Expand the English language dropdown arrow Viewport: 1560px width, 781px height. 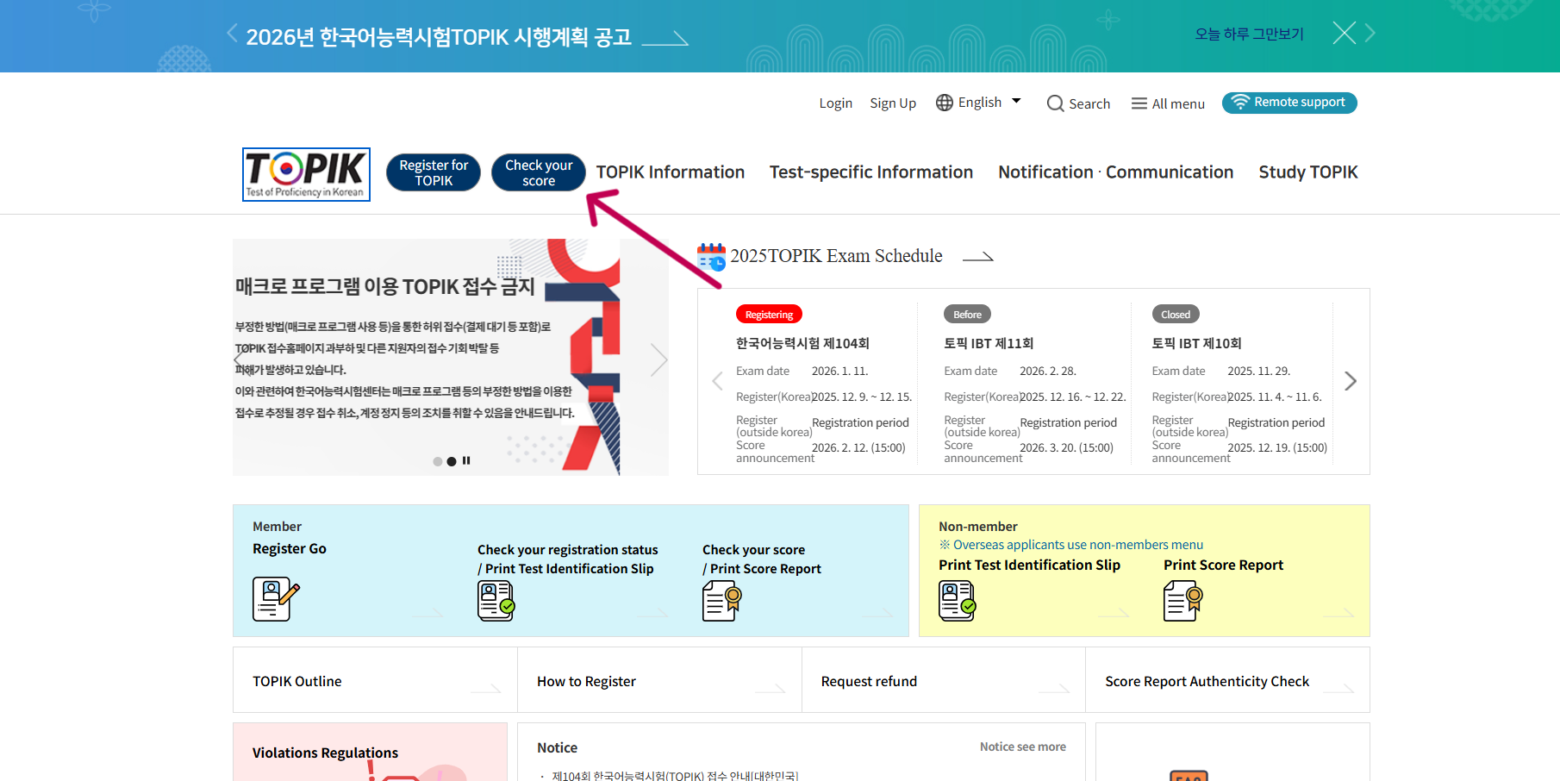click(x=1016, y=101)
